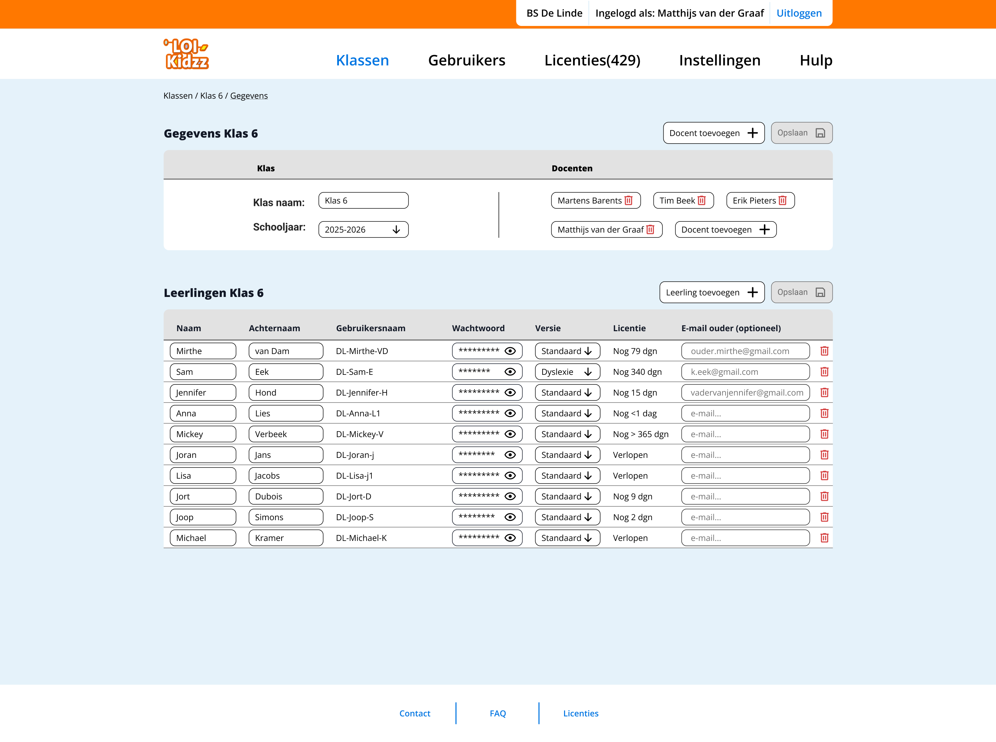
Task: Show Lisa's password
Action: click(510, 475)
